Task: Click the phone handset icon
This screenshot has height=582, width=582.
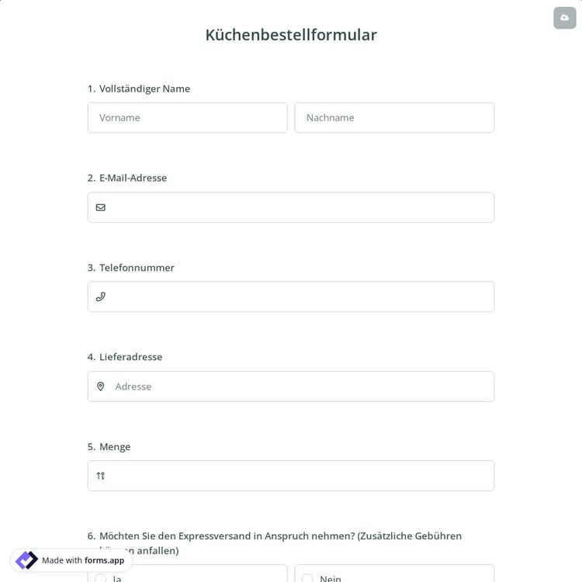Action: pyautogui.click(x=101, y=296)
